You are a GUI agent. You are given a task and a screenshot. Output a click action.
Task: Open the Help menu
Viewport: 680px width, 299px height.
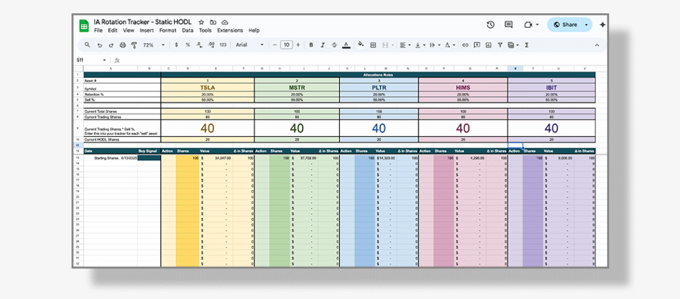tap(254, 31)
